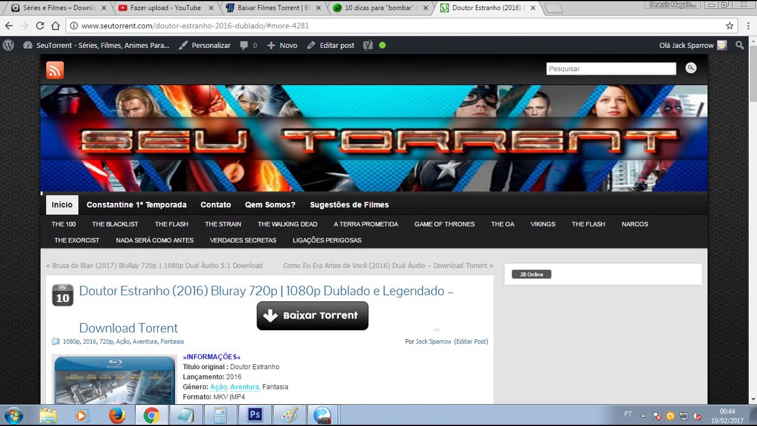Open NARCOS series link
757x426 pixels.
[635, 224]
